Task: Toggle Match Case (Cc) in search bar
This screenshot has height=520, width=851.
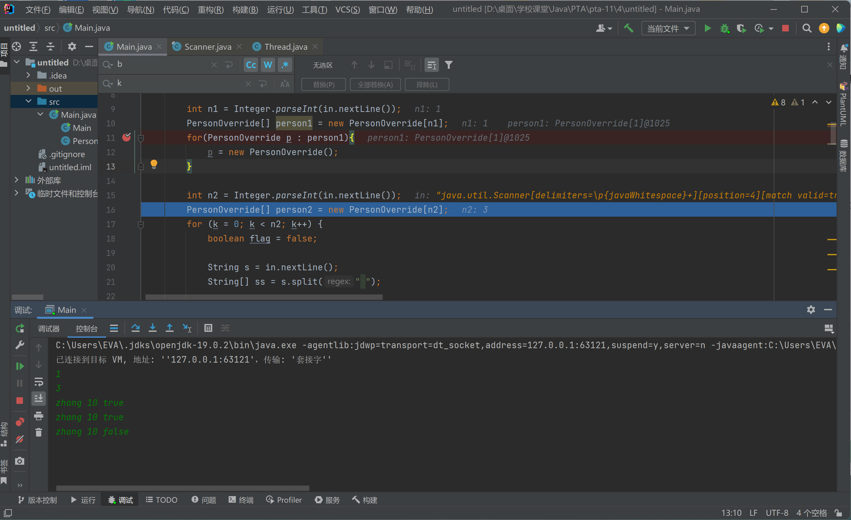Action: 251,65
